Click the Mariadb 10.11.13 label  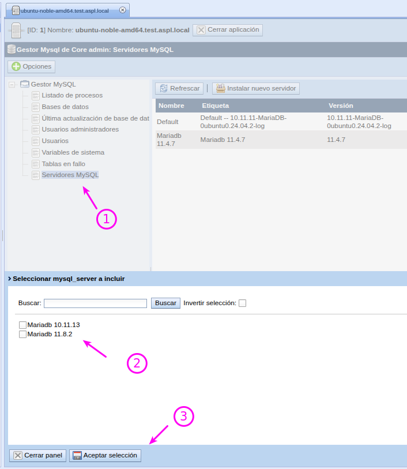tap(54, 325)
